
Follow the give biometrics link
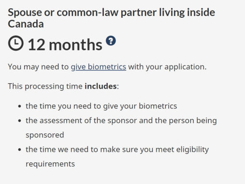(x=99, y=67)
